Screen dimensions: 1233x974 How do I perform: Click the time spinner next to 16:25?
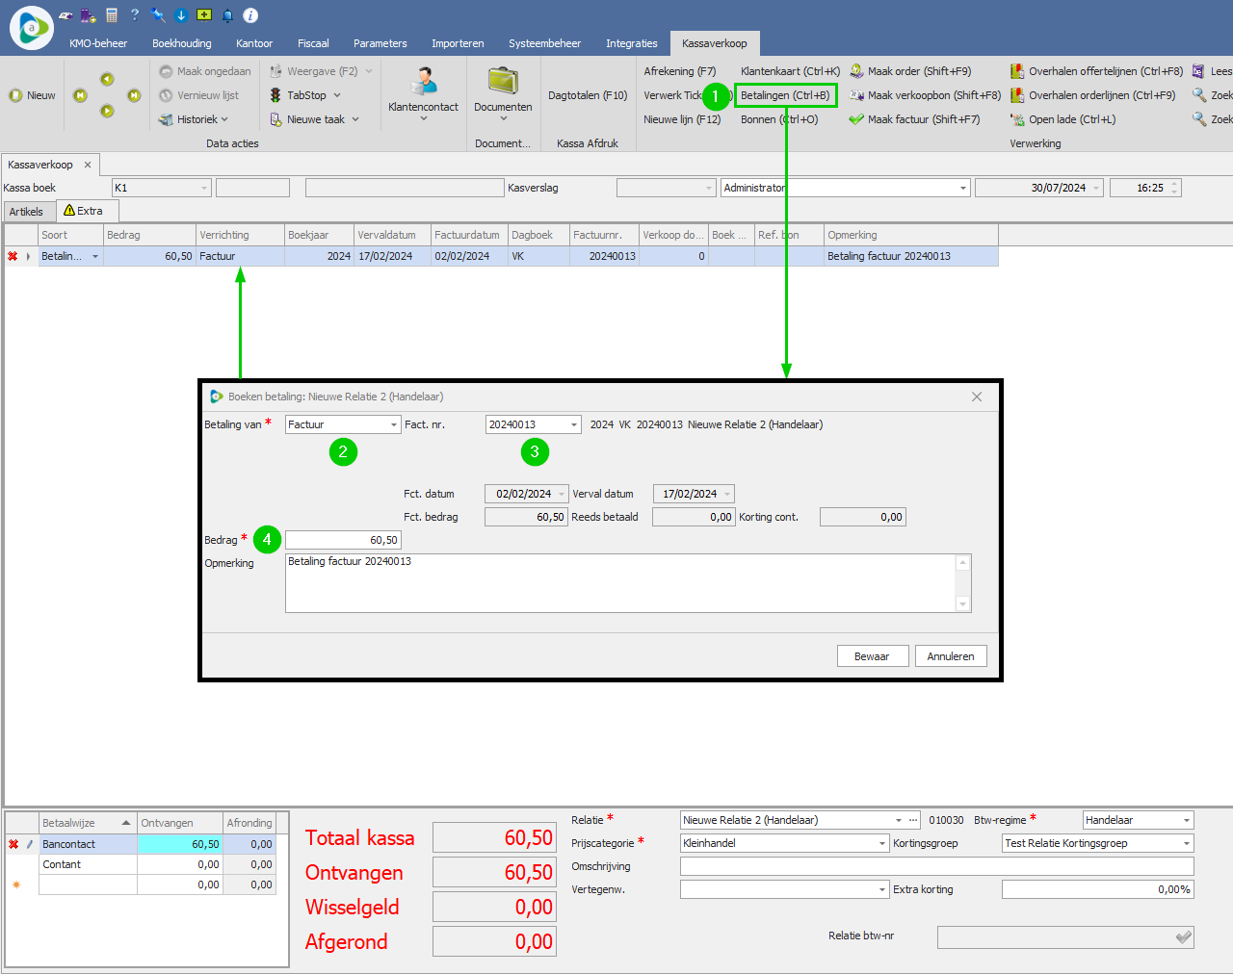pos(1174,188)
